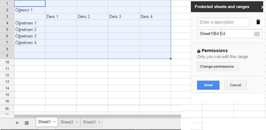The width and height of the screenshot is (266, 130).
Task: Open the select data range grid icon
Action: point(257,34)
